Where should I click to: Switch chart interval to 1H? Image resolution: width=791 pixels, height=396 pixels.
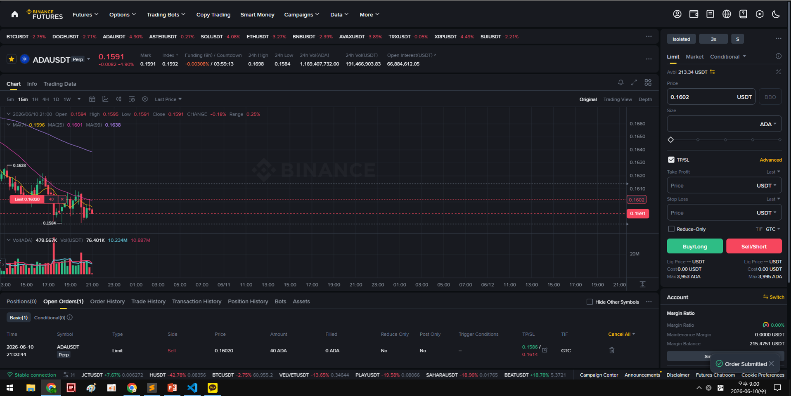click(x=35, y=99)
